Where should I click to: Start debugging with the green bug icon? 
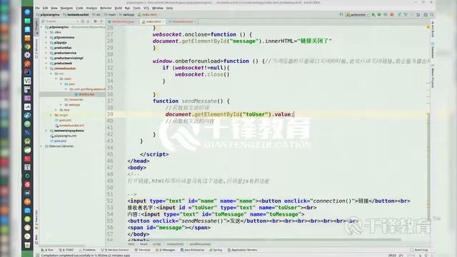379,14
